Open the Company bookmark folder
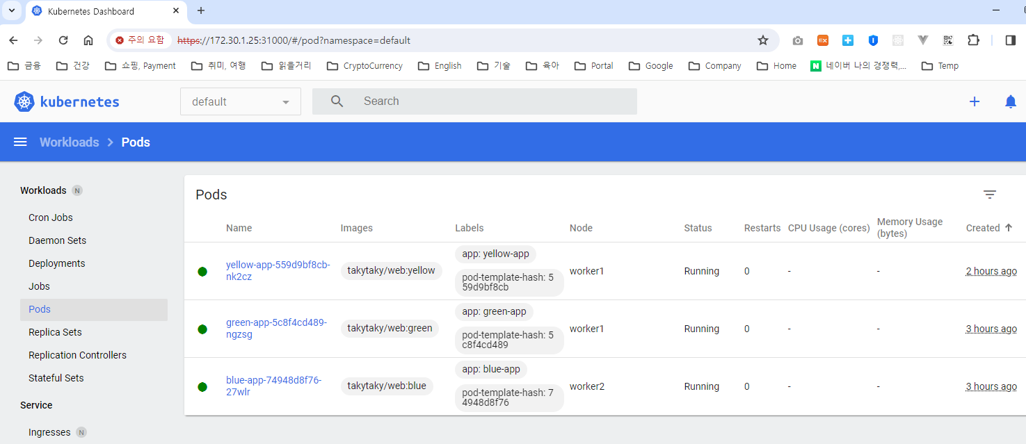Image resolution: width=1026 pixels, height=444 pixels. tap(715, 66)
